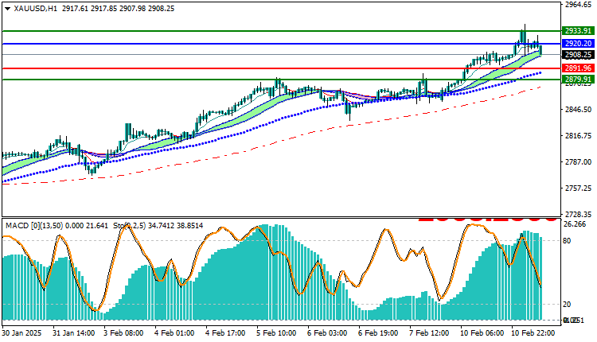Select the 6 Feb 19:00 time label

click(378, 333)
